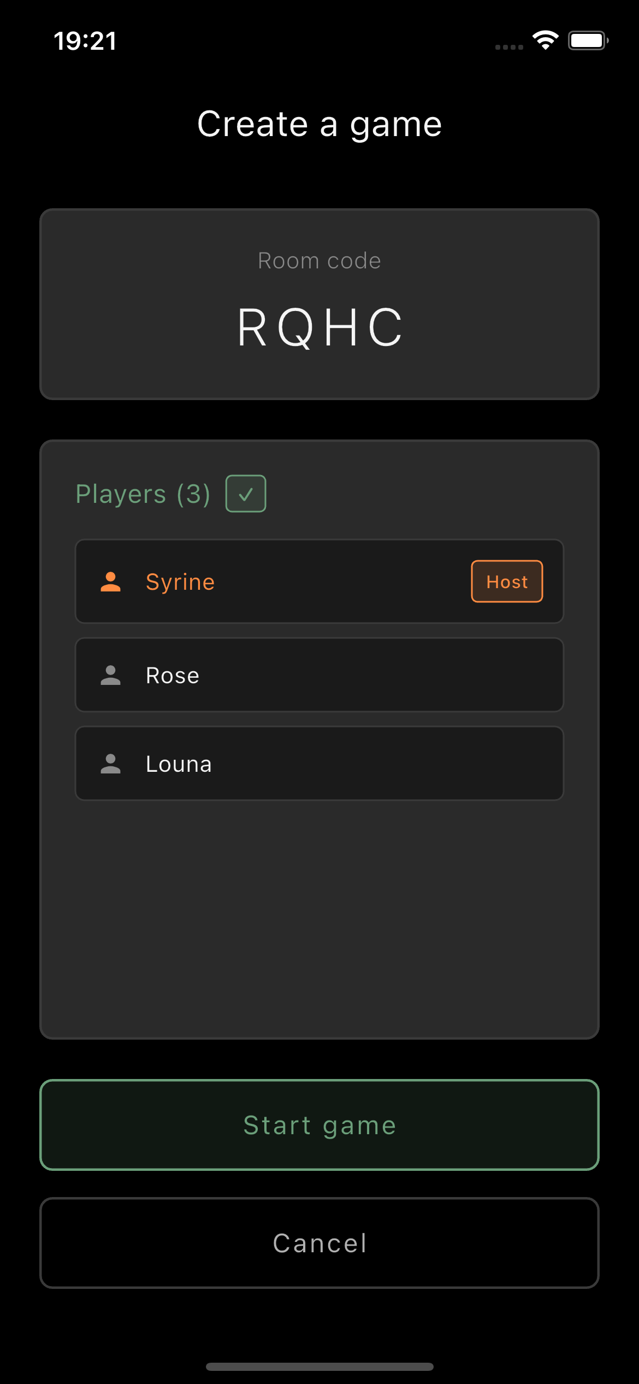Tap the orange Host badge
The width and height of the screenshot is (639, 1384).
pyautogui.click(x=507, y=582)
